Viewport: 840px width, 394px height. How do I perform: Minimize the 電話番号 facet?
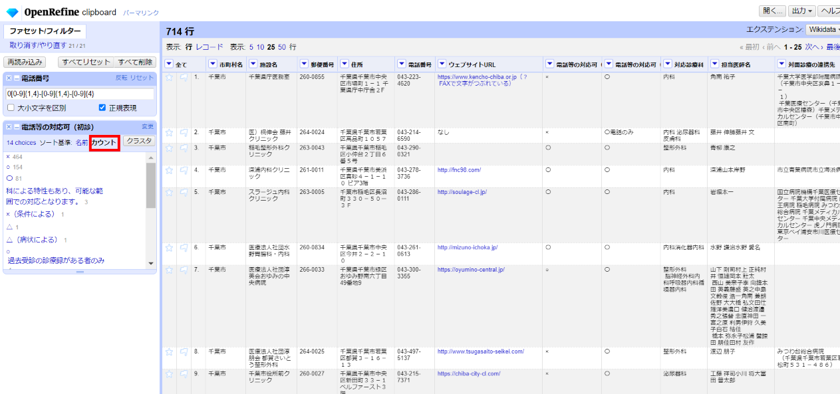(17, 78)
